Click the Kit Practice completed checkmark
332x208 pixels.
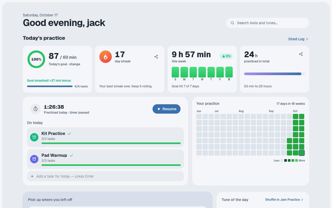pyautogui.click(x=69, y=133)
